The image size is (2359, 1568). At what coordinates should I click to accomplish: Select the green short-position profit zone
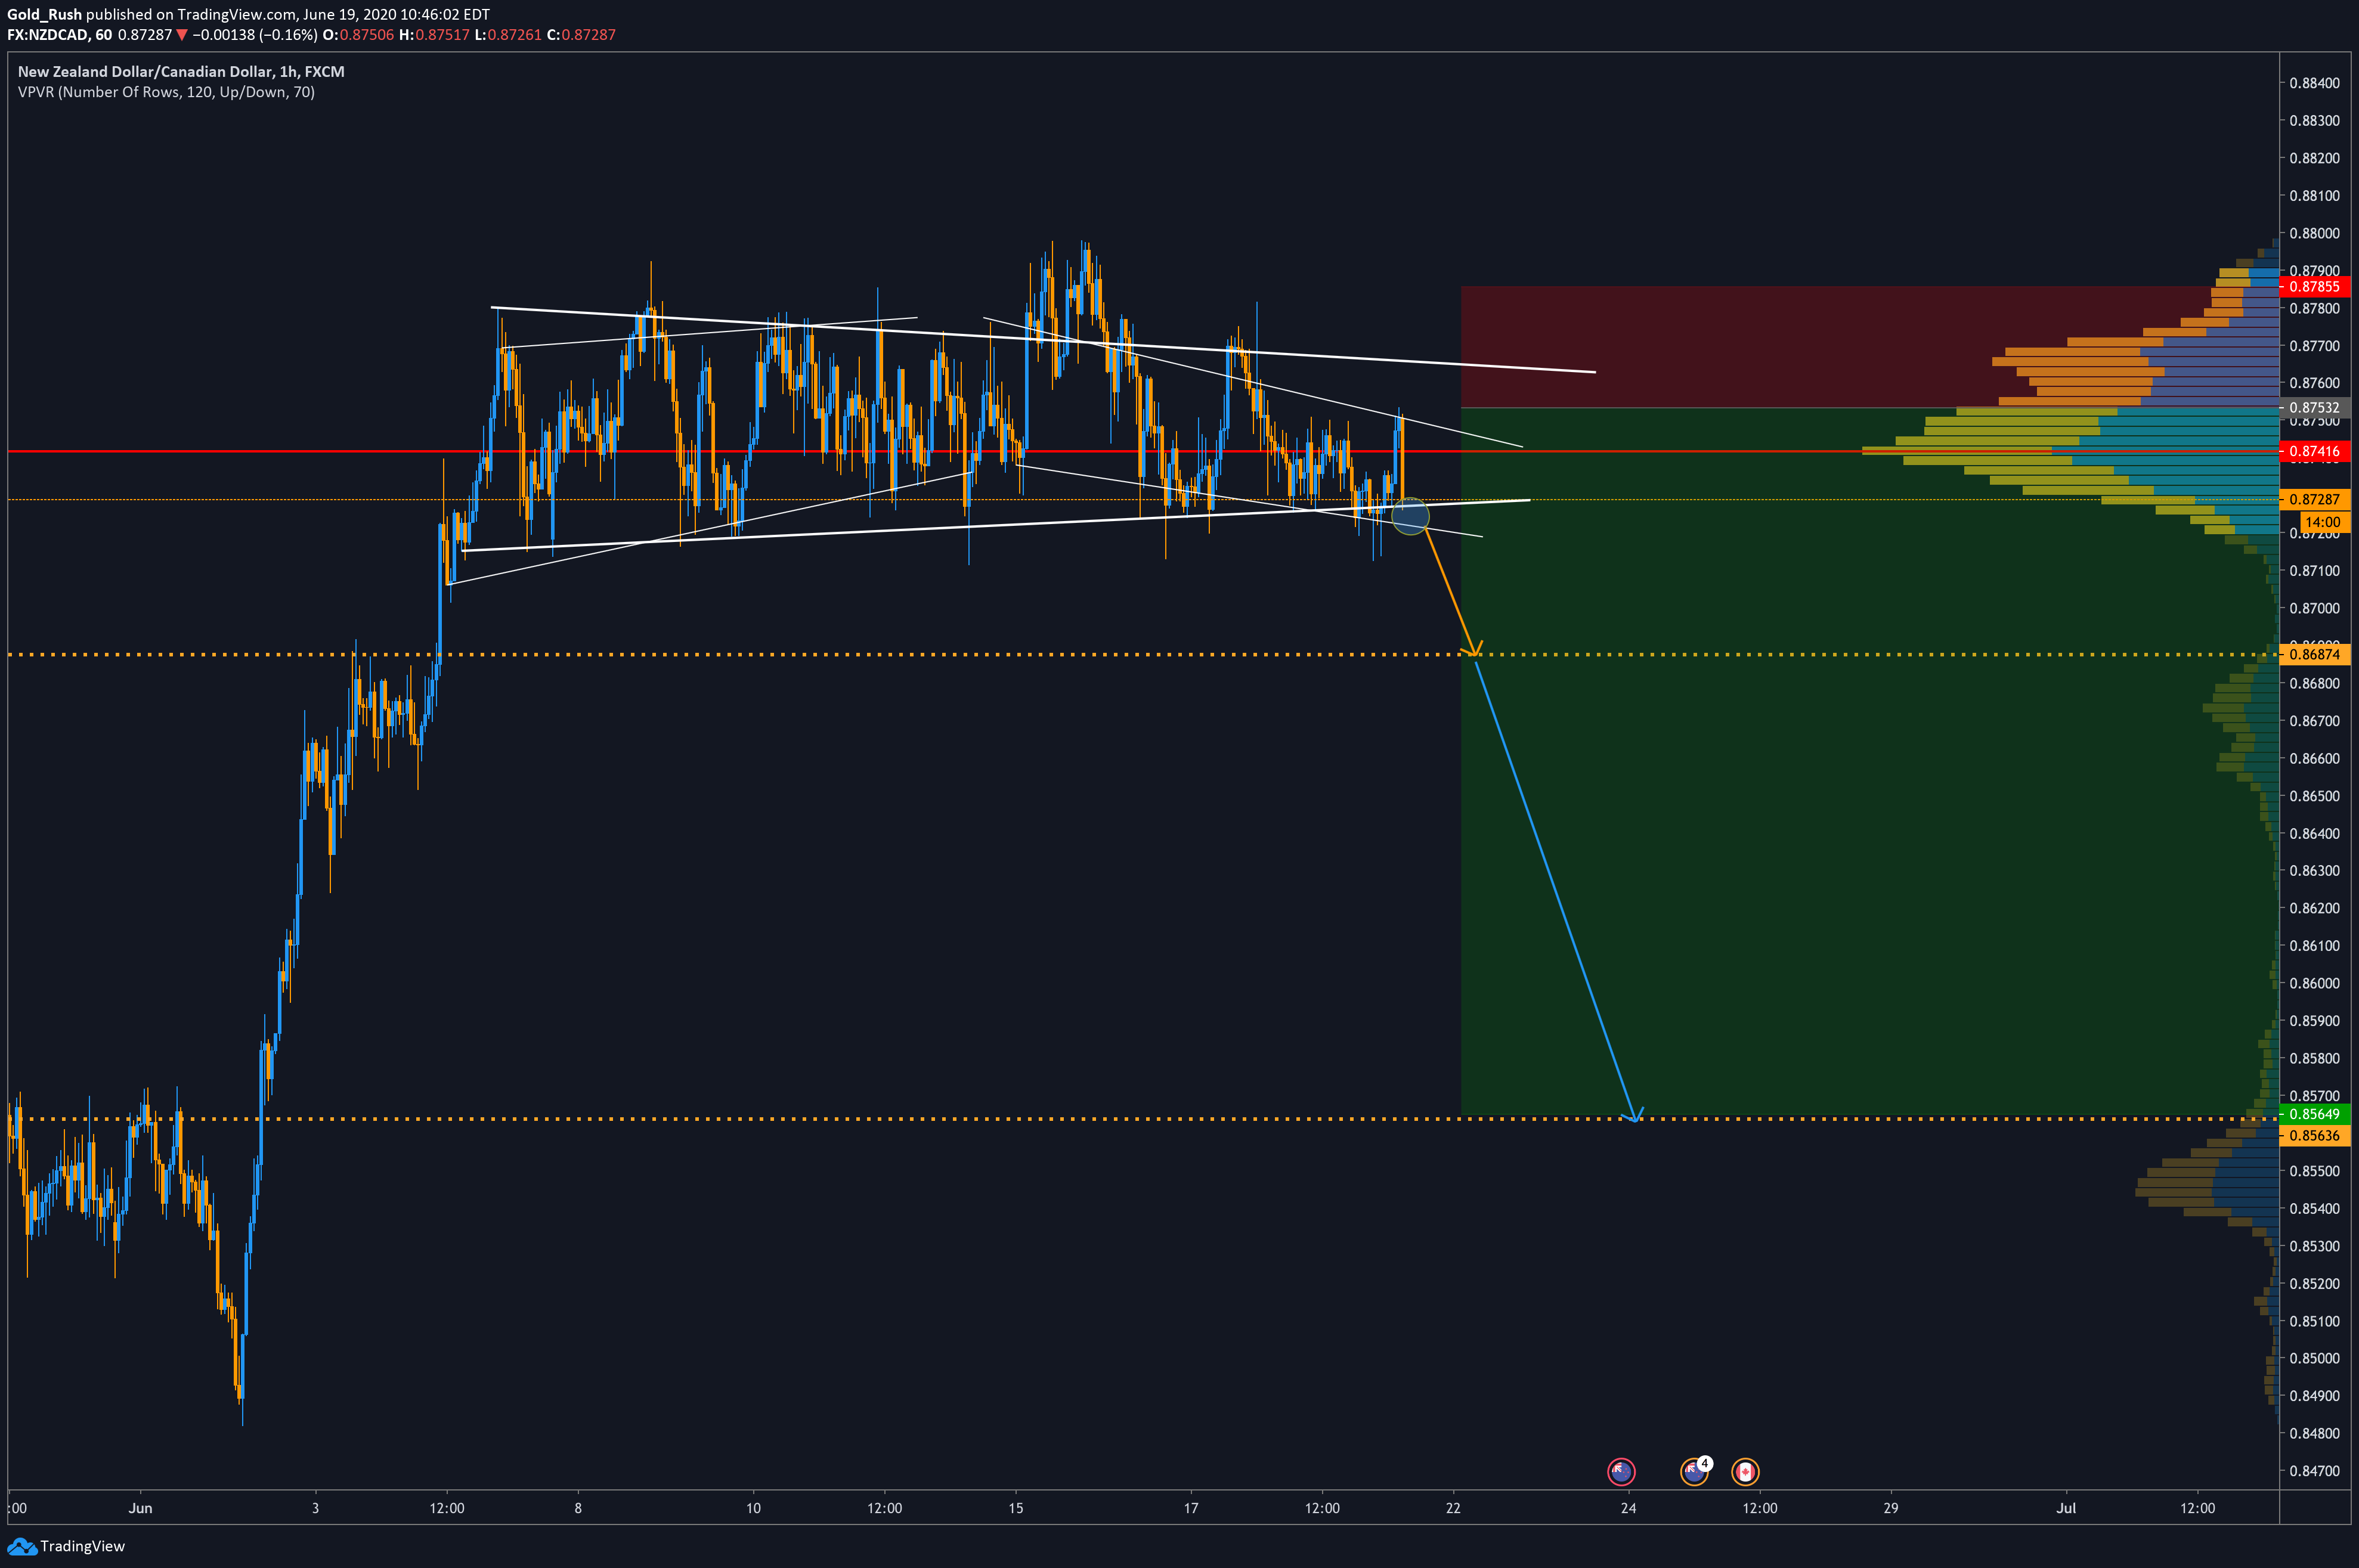(1870, 761)
